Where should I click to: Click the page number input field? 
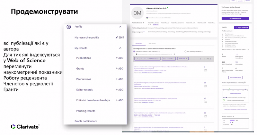point(204,59)
